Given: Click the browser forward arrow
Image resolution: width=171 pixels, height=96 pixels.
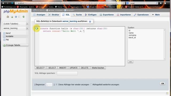Looking at the screenshot, I should (7, 3).
